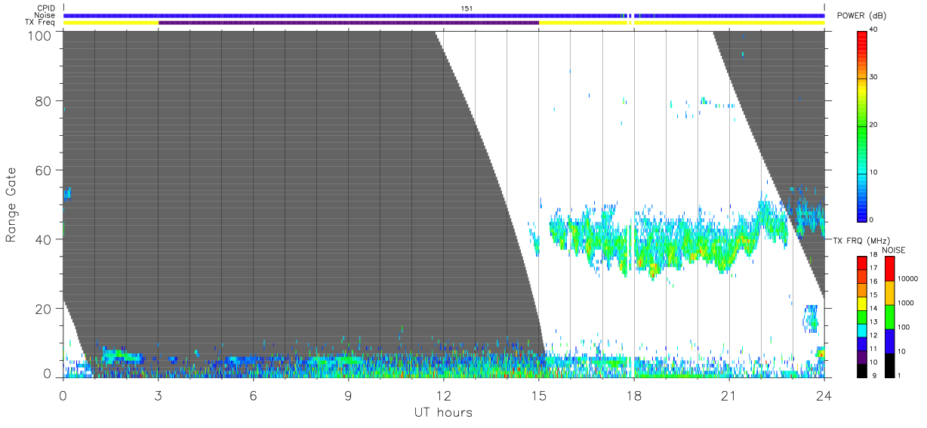Click the NOISE legend title
The height and width of the screenshot is (428, 927).
coord(894,250)
